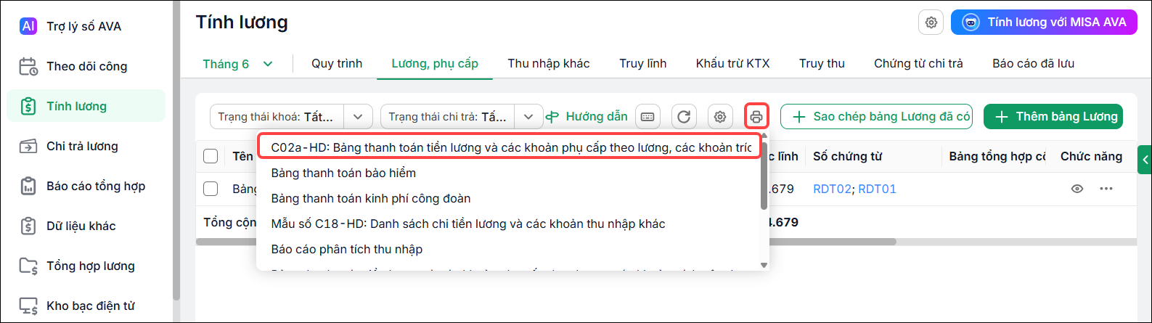Image resolution: width=1152 pixels, height=323 pixels.
Task: Open settings gear next to MISA AVA button
Action: (x=931, y=23)
